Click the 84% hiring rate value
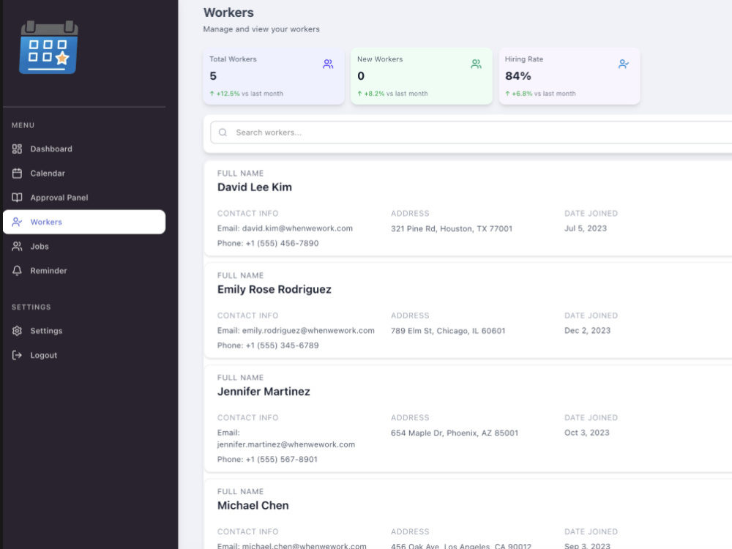The width and height of the screenshot is (732, 549). click(x=518, y=76)
